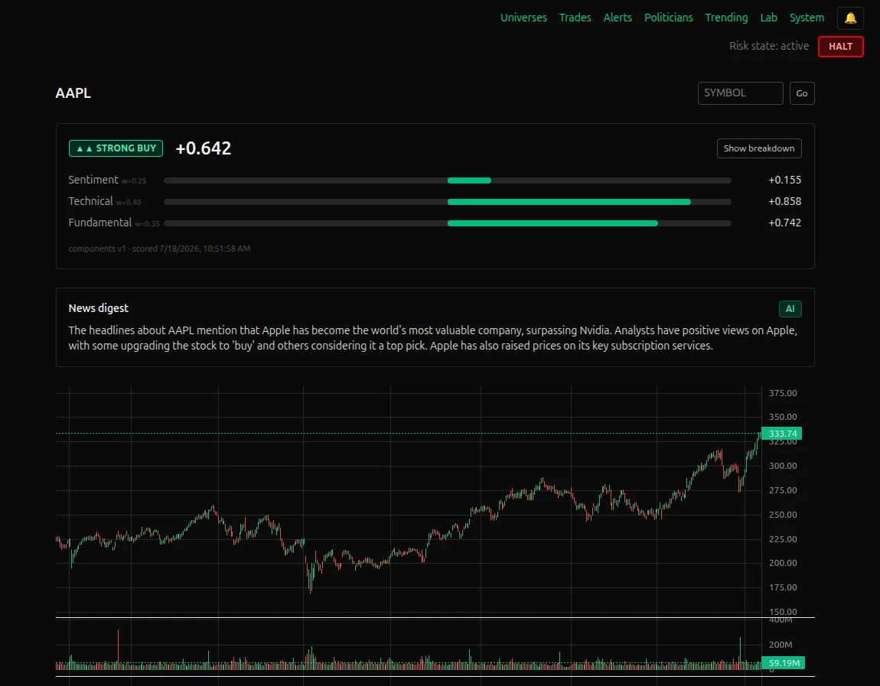Click the Sentiment value +0.155
880x686 pixels.
tap(784, 180)
